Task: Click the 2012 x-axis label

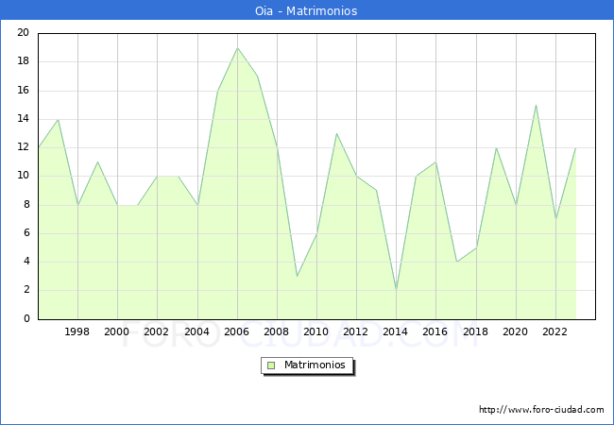Action: click(x=356, y=332)
